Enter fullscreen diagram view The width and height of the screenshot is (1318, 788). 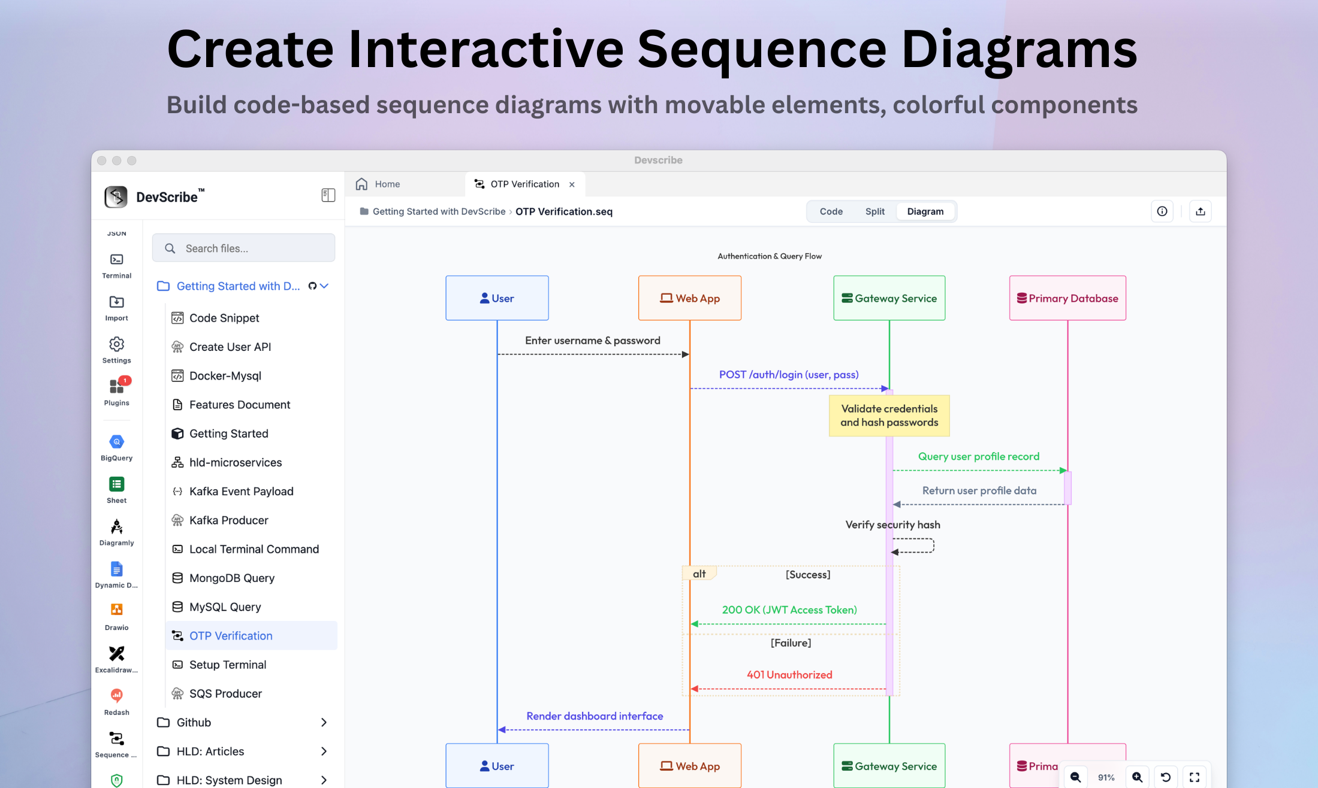1195,777
